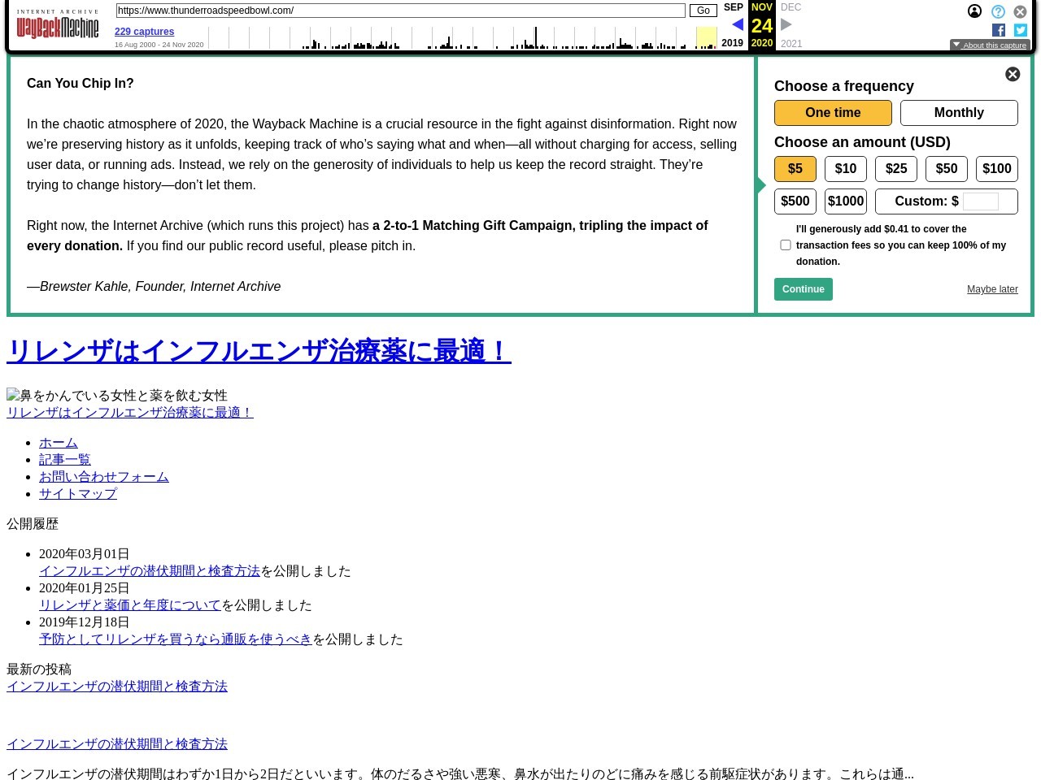Check the cover transaction fees checkbox

tap(786, 245)
